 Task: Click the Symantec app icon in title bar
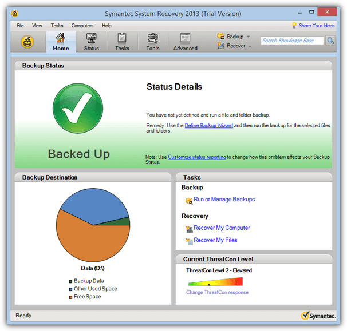pos(15,14)
